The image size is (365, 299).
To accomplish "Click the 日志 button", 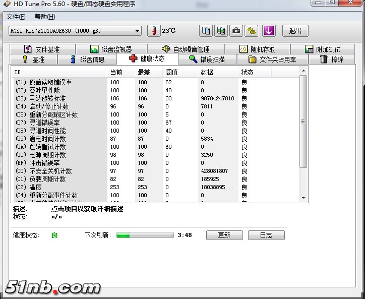I will (266, 235).
